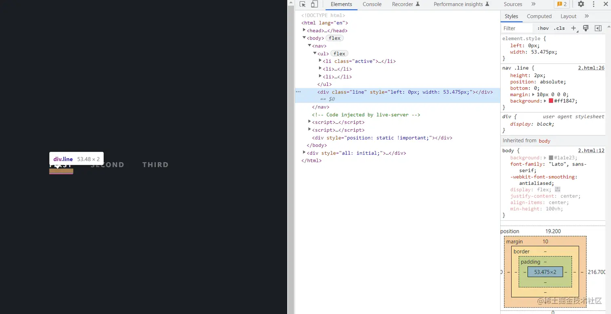Expand the li class="active" node
This screenshot has width=611, height=314.
click(x=320, y=61)
